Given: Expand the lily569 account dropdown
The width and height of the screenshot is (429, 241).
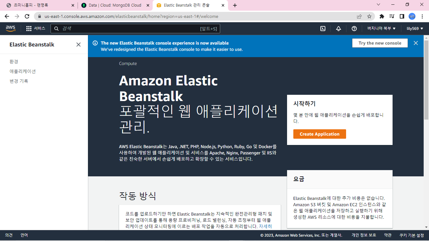Looking at the screenshot, I should [415, 29].
